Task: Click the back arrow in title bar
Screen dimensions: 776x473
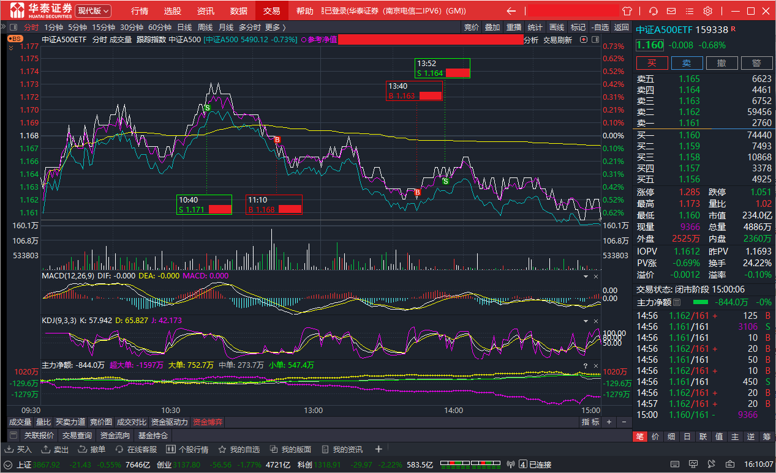Action: (x=511, y=11)
